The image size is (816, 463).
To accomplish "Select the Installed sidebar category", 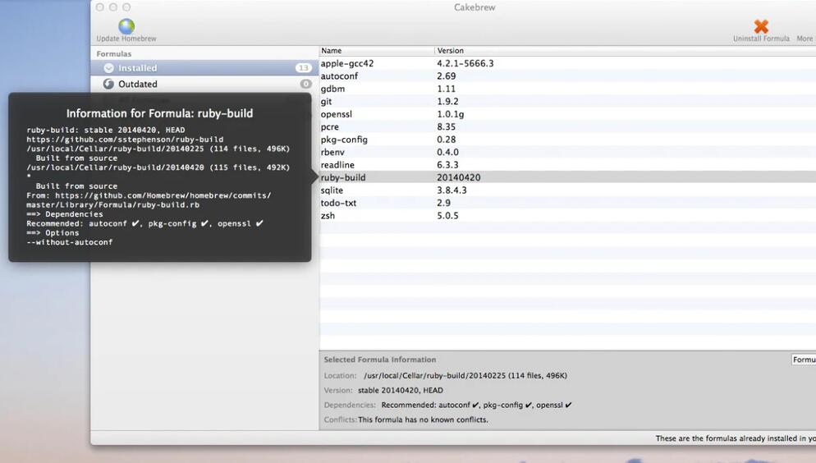I will coord(204,67).
